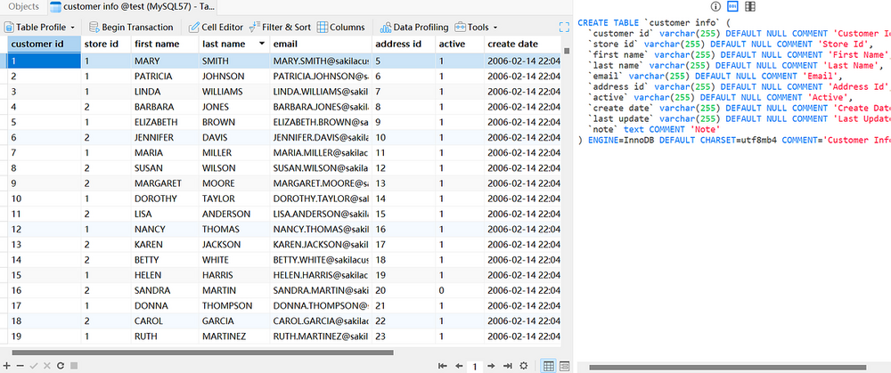Screen dimensions: 891x373
Task: Expand the Tools dropdown menu
Action: 476,27
